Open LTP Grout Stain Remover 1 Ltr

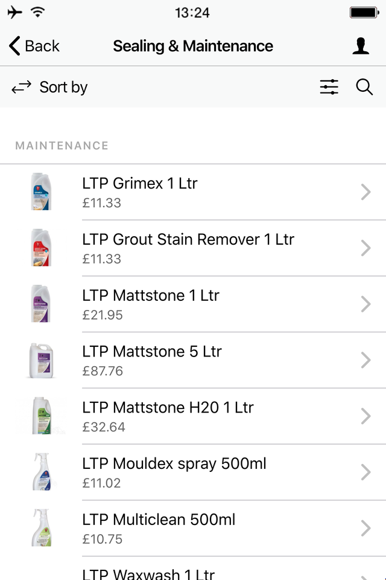[x=193, y=248]
